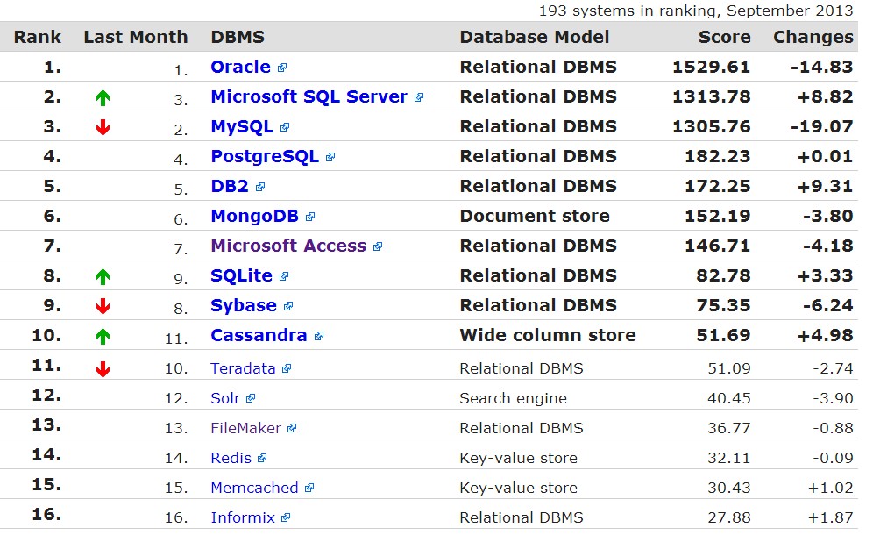Select the Informix change value +1.87

[830, 517]
